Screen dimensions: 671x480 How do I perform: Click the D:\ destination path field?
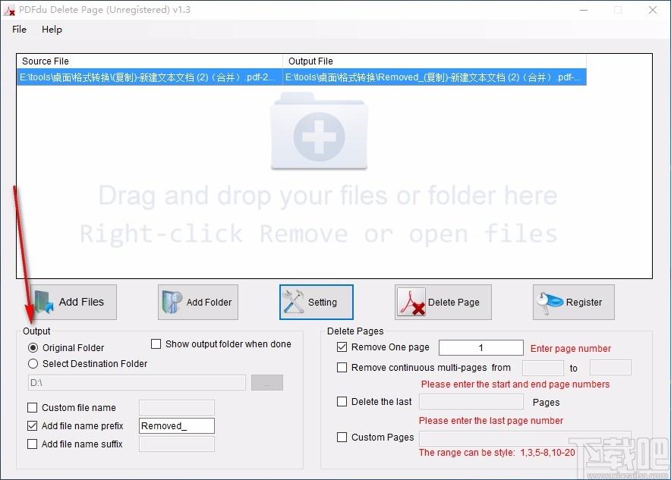tap(137, 382)
